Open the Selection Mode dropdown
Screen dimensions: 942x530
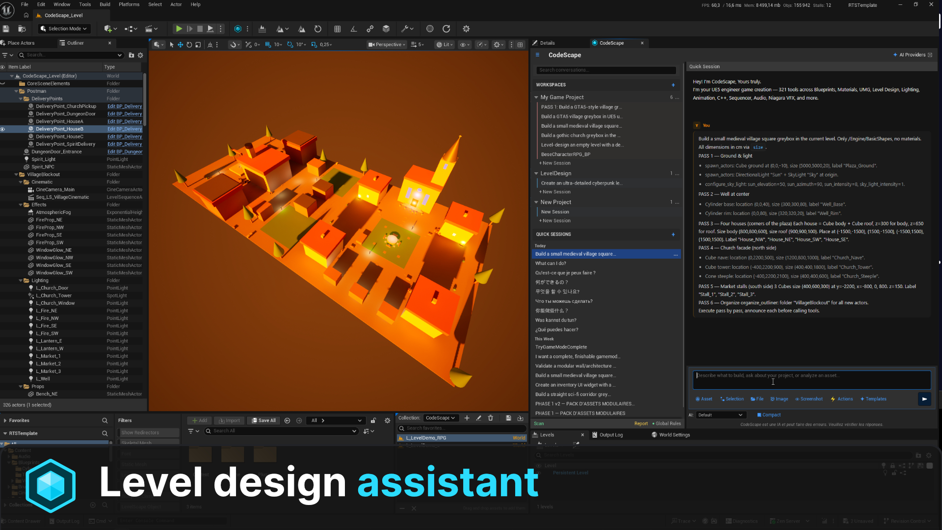pos(64,29)
